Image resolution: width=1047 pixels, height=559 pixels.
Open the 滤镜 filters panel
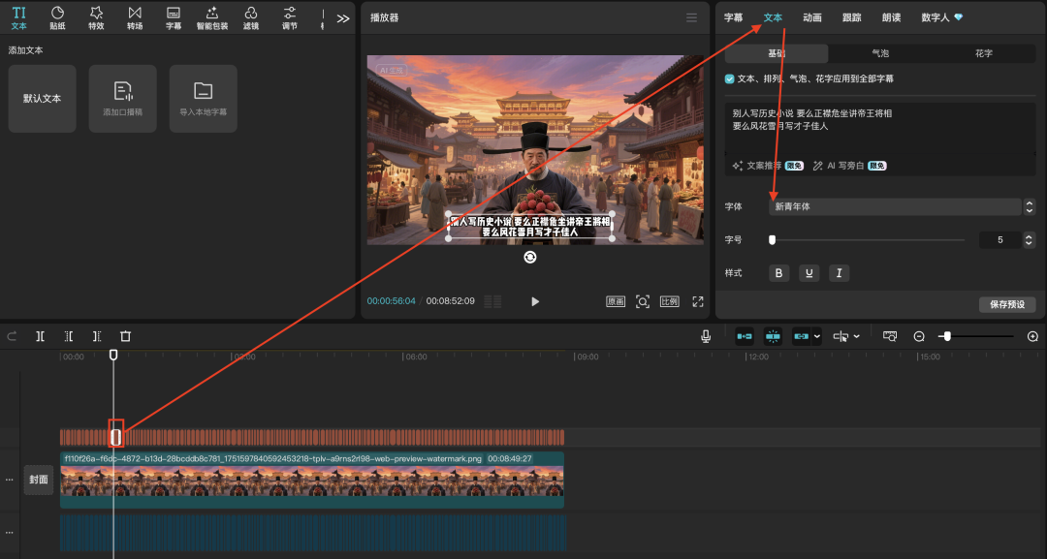coord(251,17)
